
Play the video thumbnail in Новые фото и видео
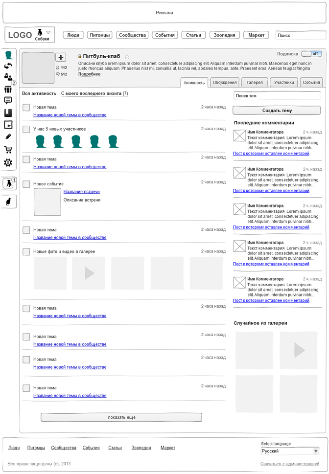89,273
